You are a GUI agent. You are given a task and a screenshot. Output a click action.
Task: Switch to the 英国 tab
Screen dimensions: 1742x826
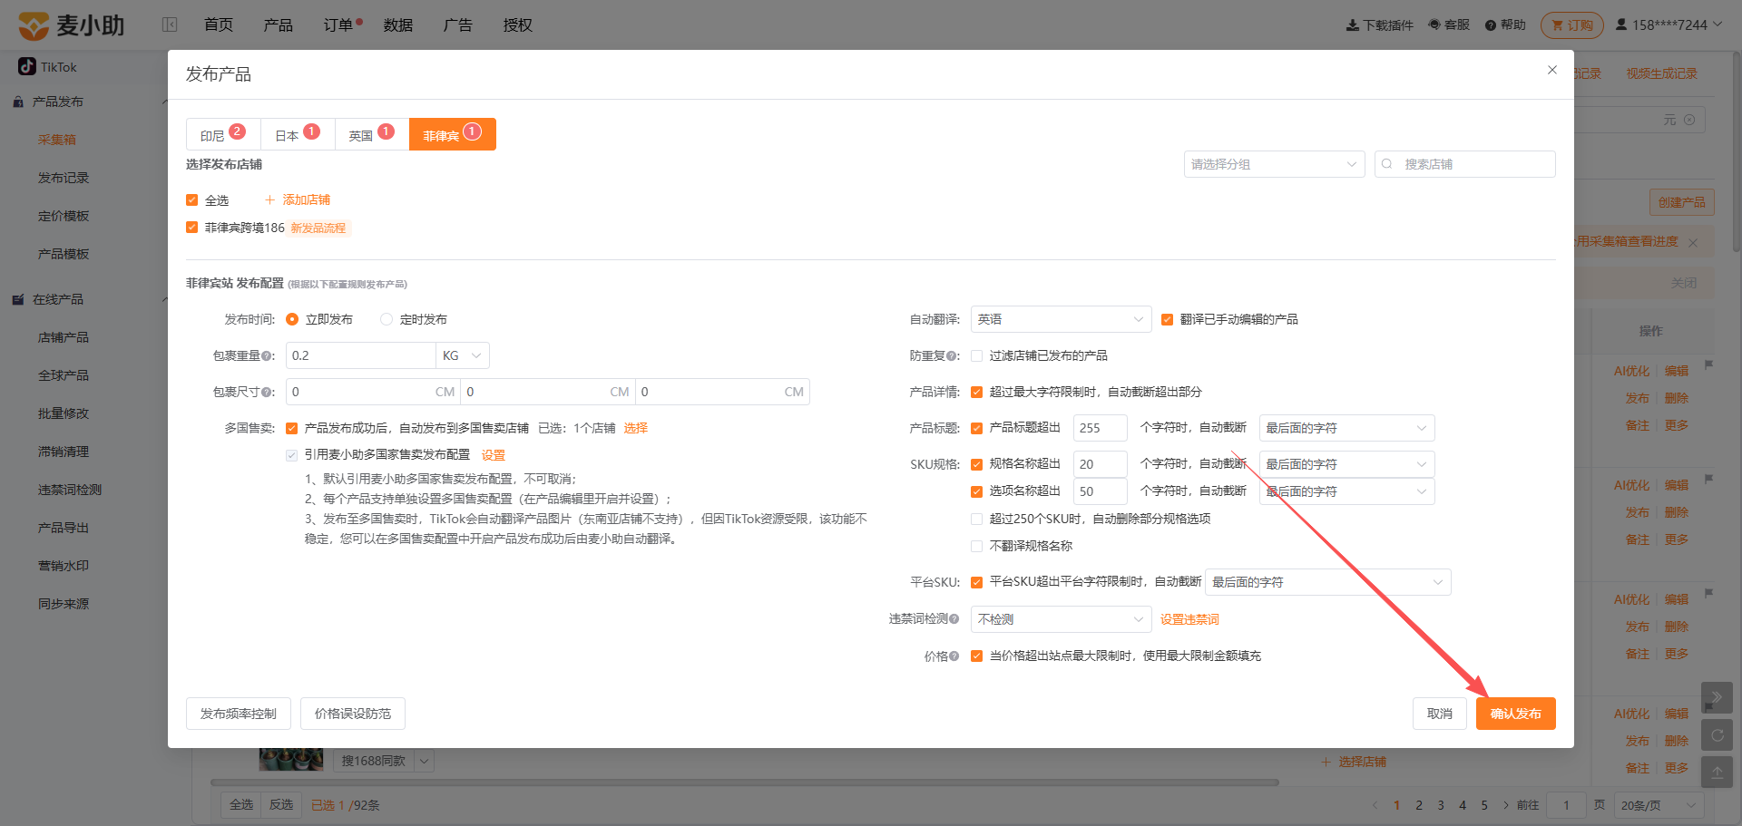click(x=372, y=134)
